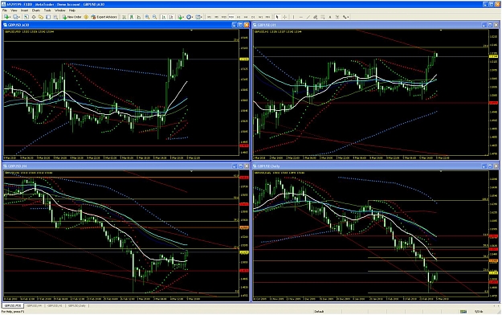Switch to the GBPUSD,M30 bottom tab

coord(13,306)
